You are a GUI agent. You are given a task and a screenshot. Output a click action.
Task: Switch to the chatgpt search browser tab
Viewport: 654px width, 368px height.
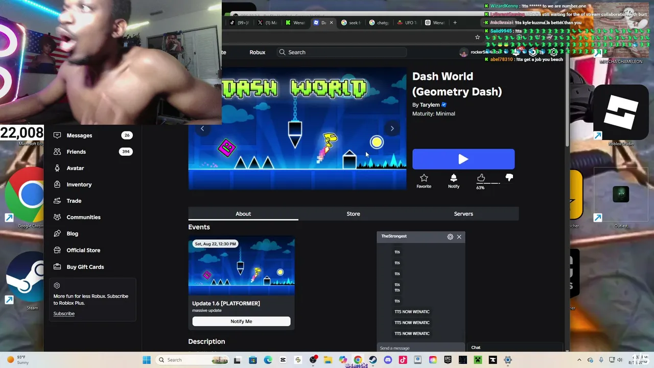(x=379, y=22)
